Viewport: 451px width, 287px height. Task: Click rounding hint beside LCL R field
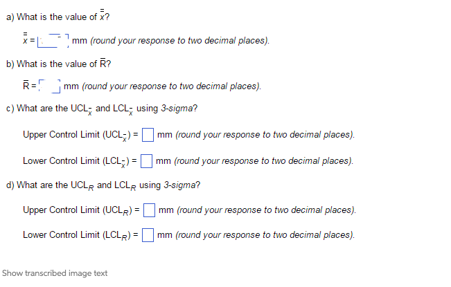point(265,235)
